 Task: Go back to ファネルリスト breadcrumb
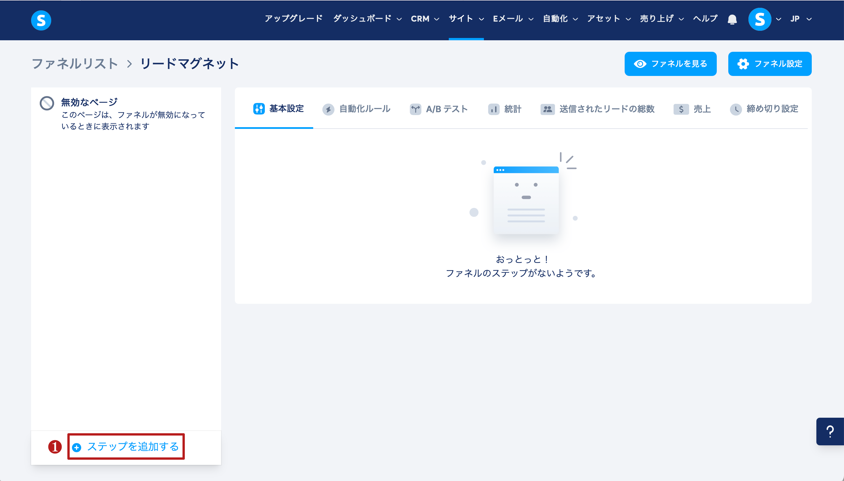pyautogui.click(x=75, y=63)
